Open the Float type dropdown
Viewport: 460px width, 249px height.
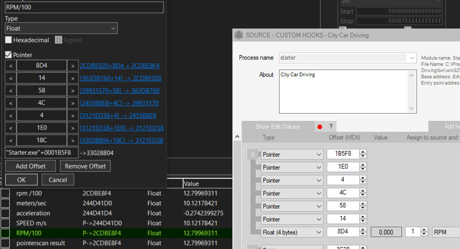(61, 29)
